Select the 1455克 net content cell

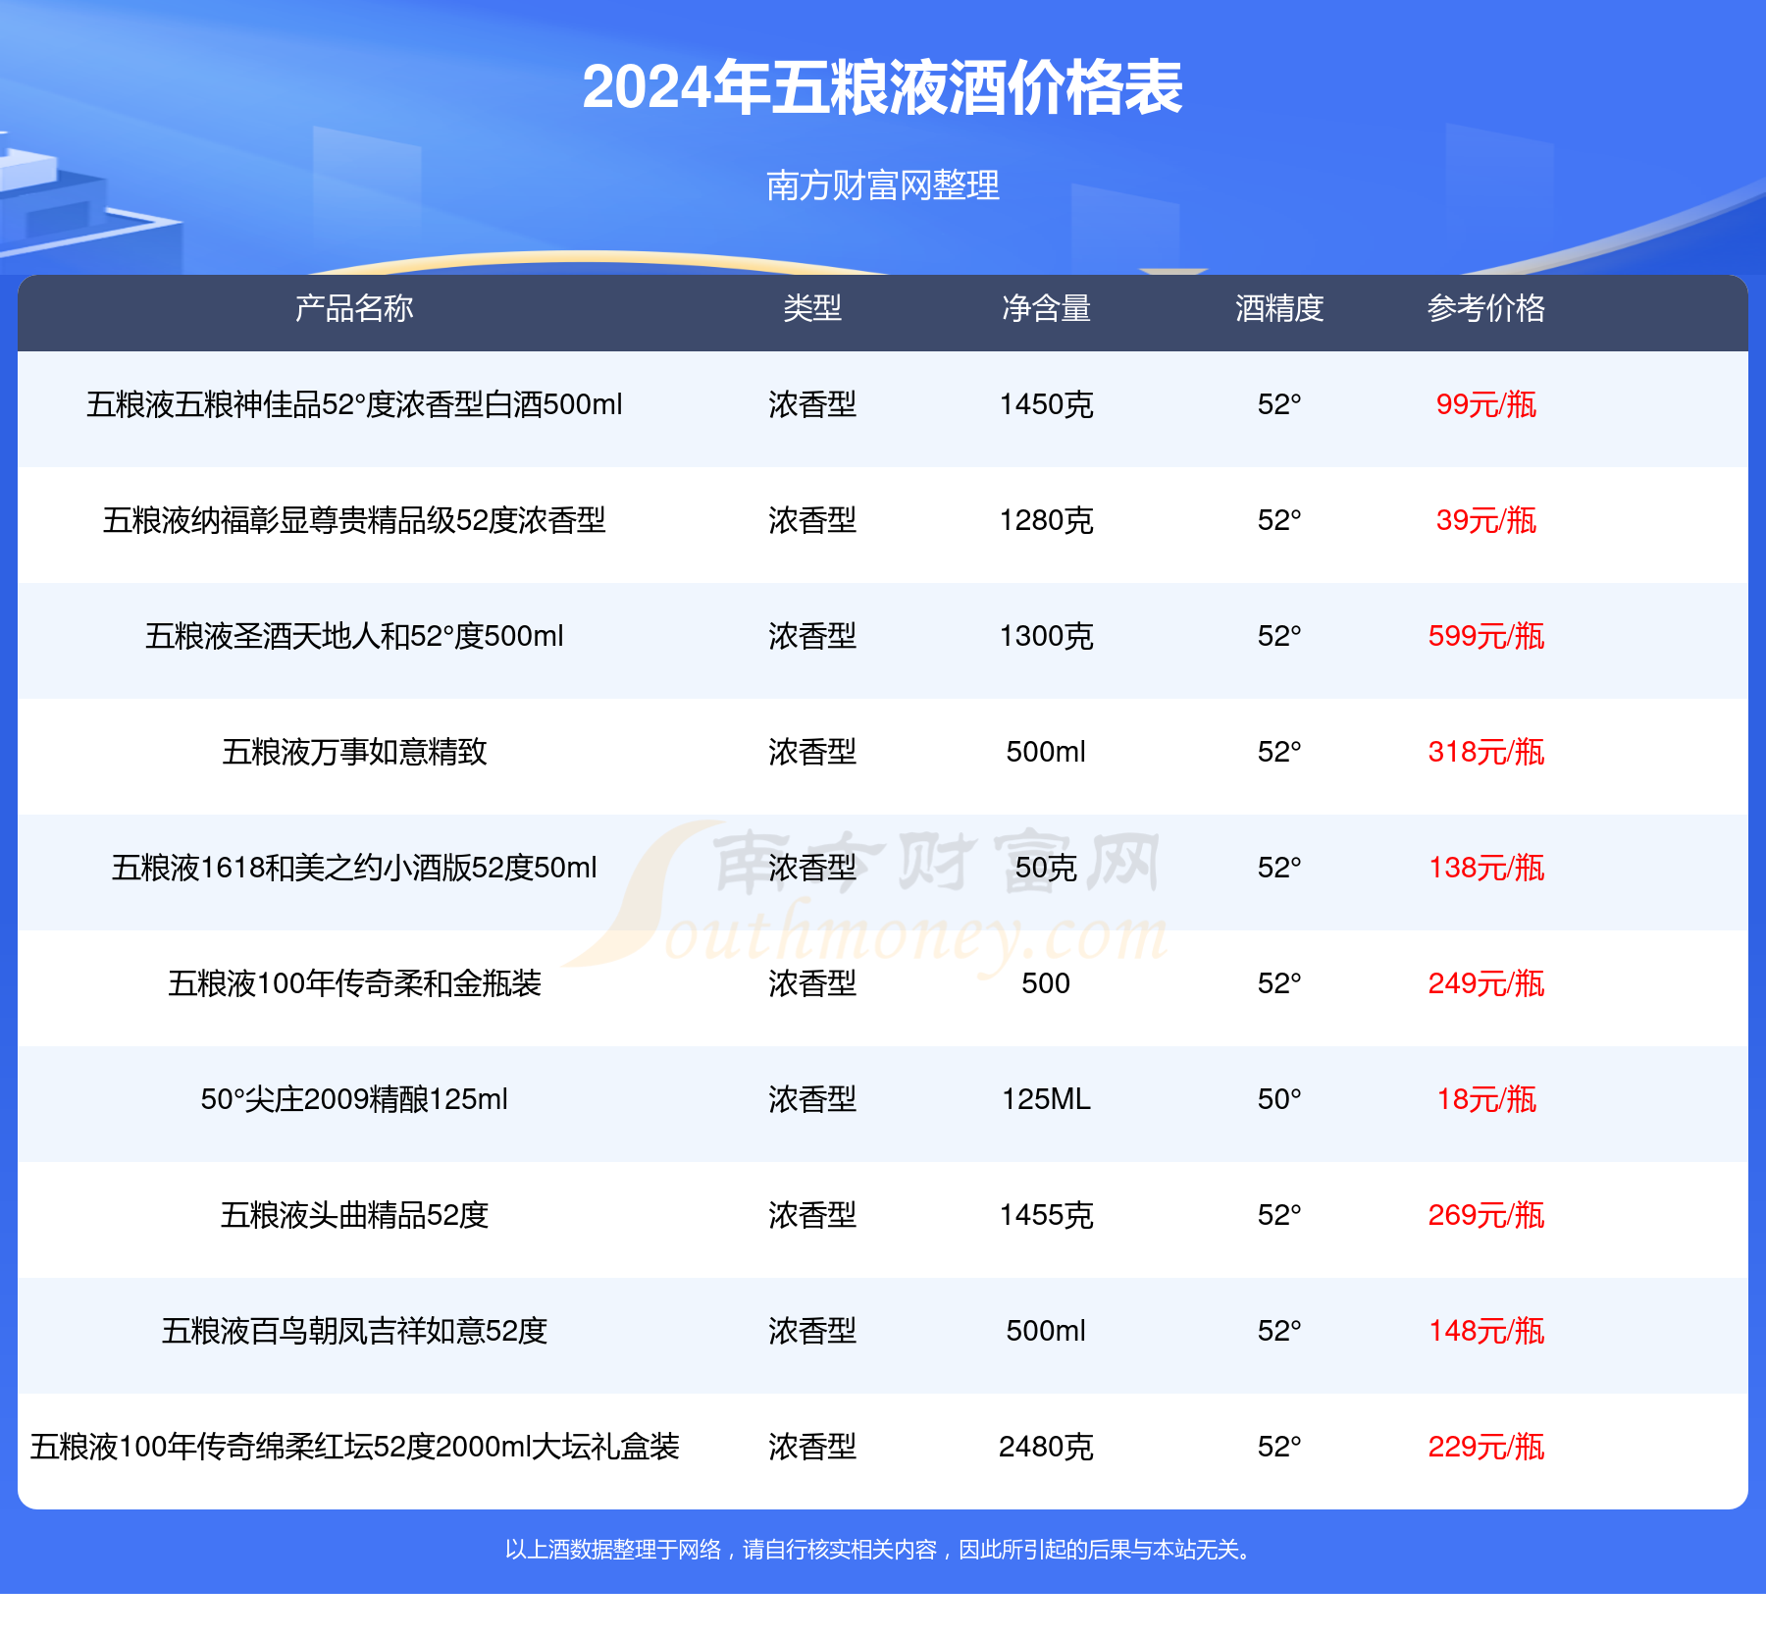coord(1046,1215)
